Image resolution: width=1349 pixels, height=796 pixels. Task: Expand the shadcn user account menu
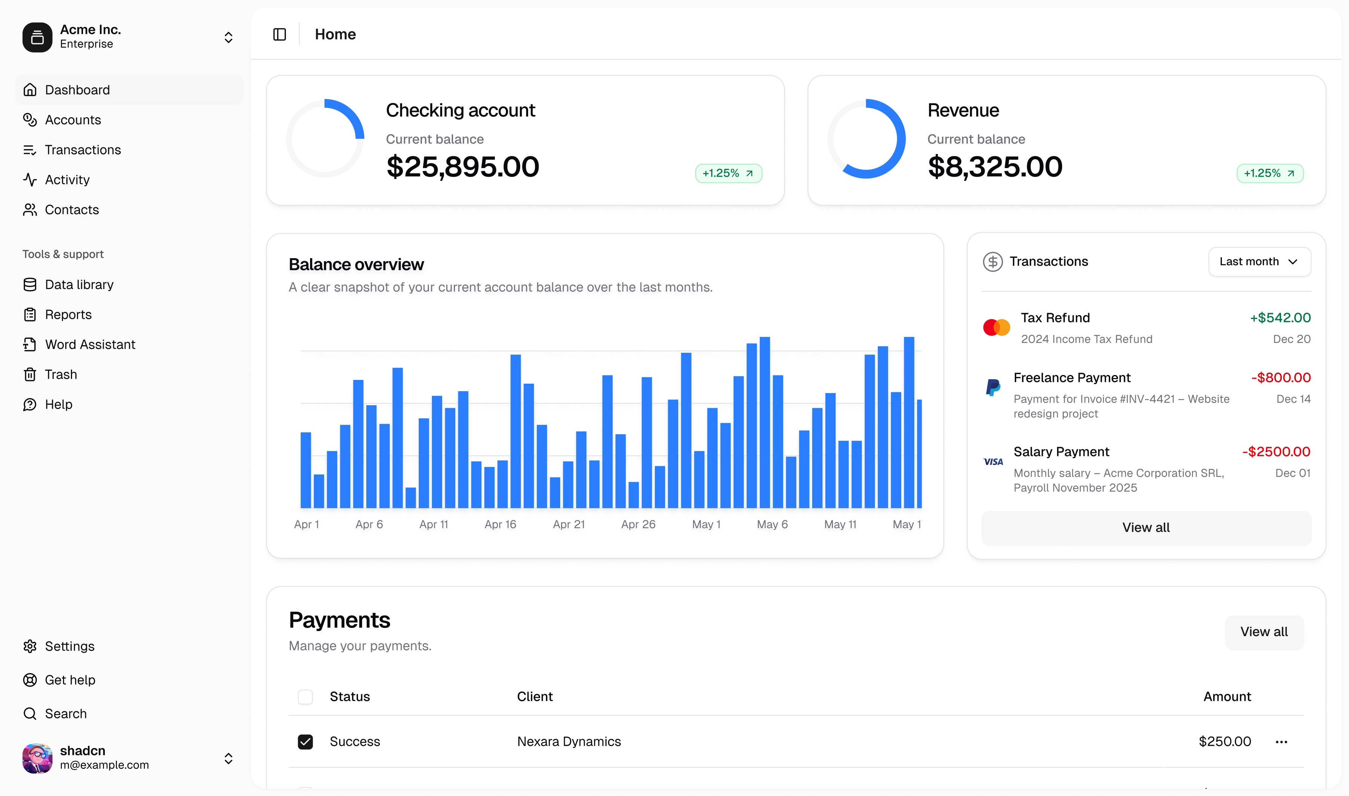(x=228, y=758)
